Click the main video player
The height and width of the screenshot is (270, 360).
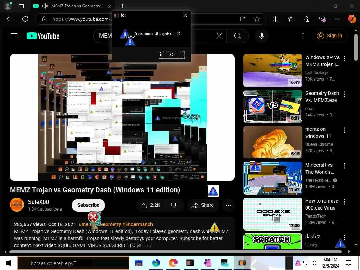122,117
